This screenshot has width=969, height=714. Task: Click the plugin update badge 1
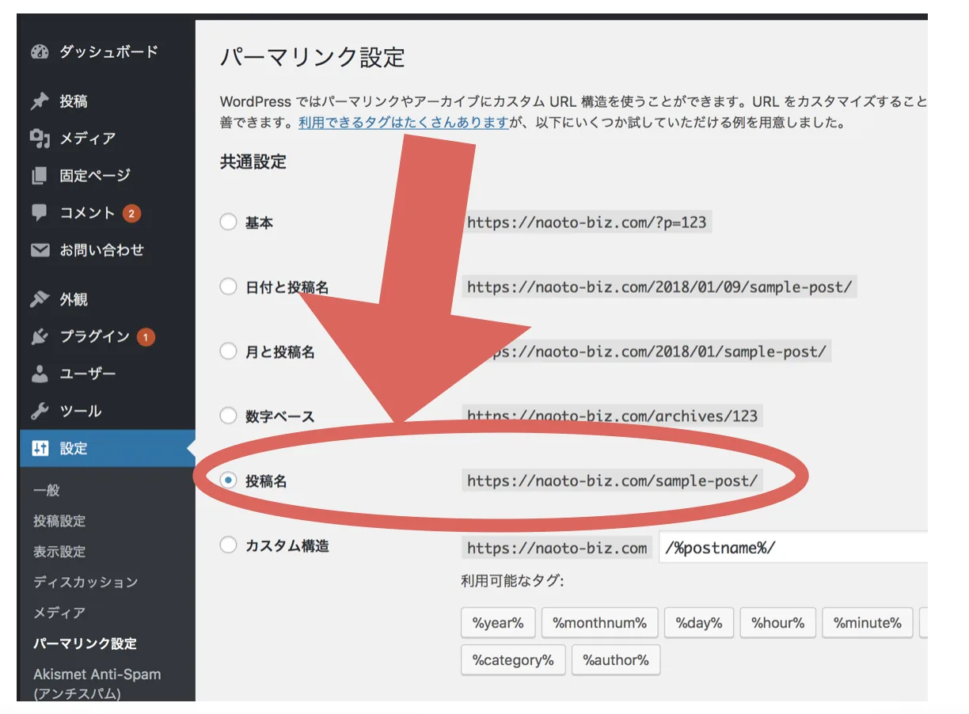[x=146, y=337]
